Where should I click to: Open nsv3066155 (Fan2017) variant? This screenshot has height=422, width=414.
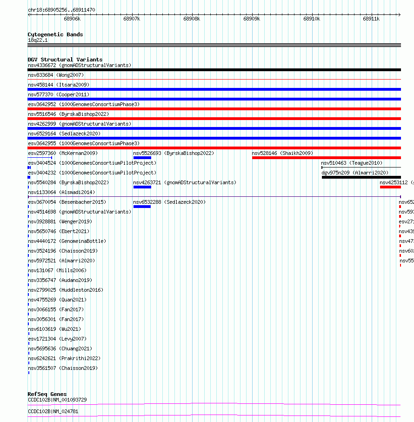coord(56,309)
